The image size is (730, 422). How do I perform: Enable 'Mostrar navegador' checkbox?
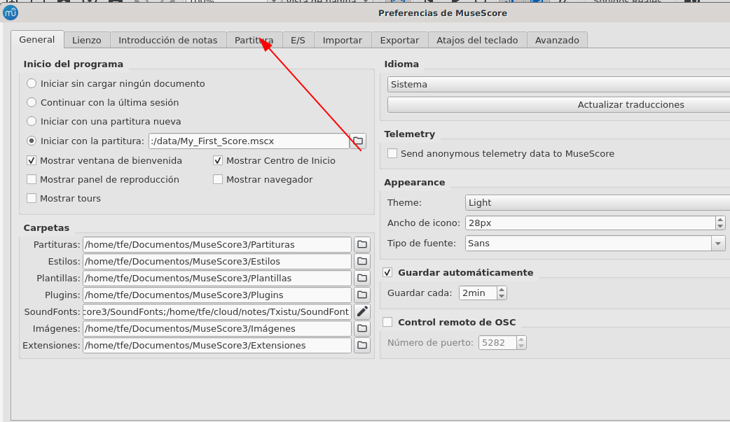[217, 179]
